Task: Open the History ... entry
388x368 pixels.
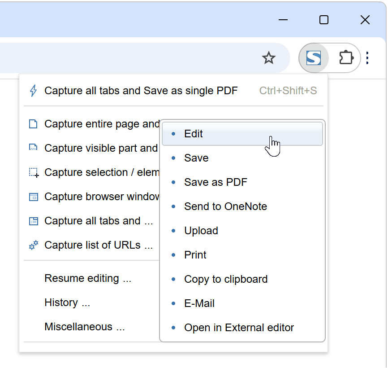Action: click(x=67, y=302)
